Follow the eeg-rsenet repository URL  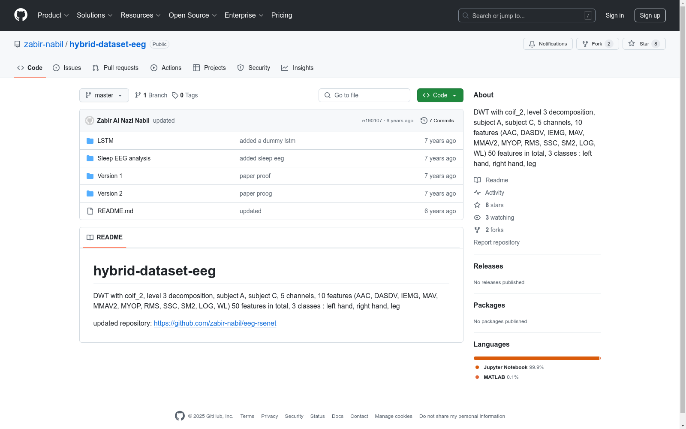click(x=215, y=323)
